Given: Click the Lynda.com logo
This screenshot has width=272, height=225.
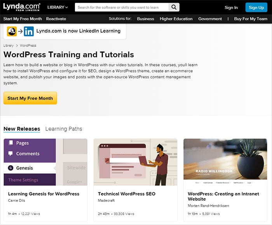Looking at the screenshot, I should click(x=22, y=7).
